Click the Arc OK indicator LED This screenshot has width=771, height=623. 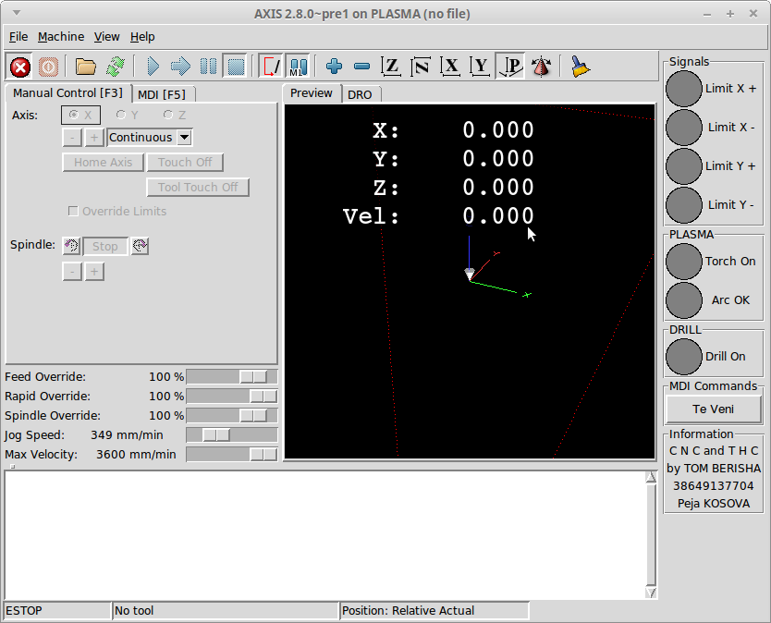(x=683, y=299)
